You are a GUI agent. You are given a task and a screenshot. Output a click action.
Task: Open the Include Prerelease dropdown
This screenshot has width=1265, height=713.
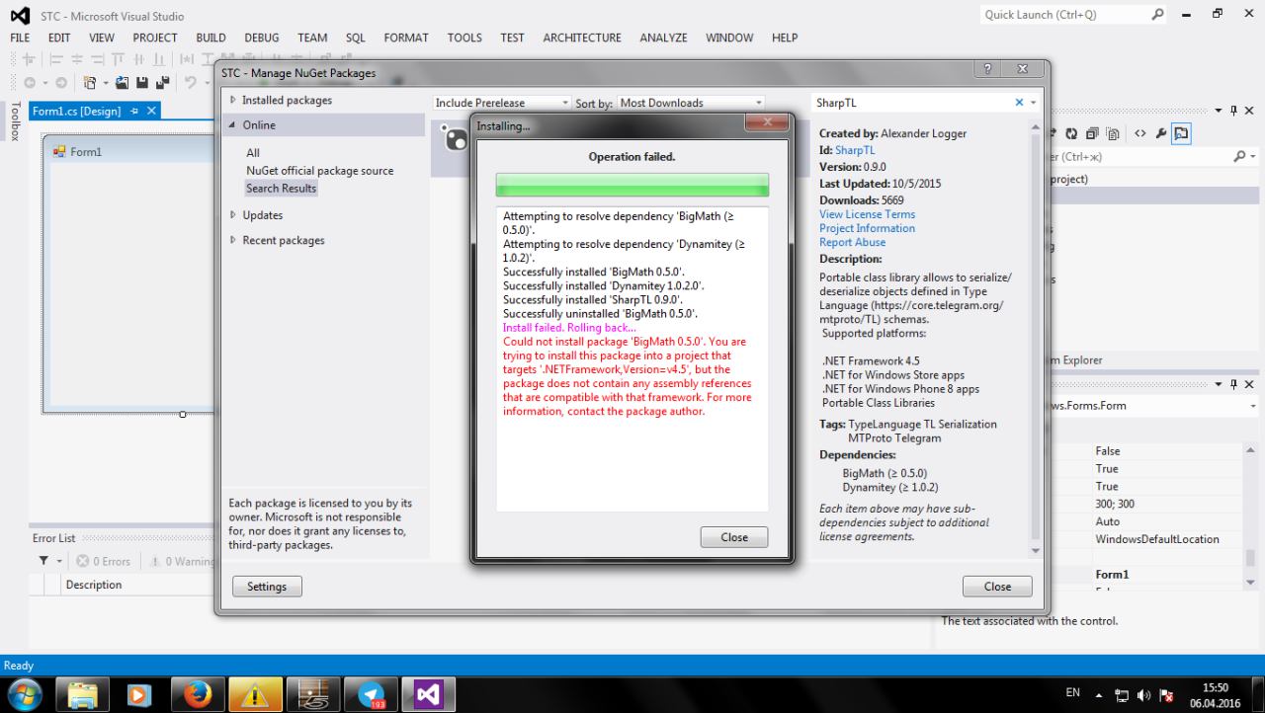pyautogui.click(x=566, y=103)
